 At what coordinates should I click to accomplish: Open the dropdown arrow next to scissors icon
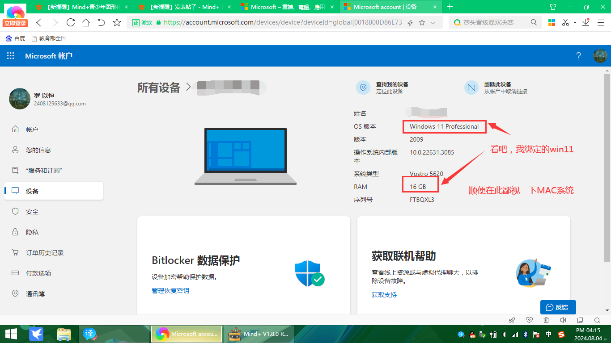pyautogui.click(x=575, y=23)
